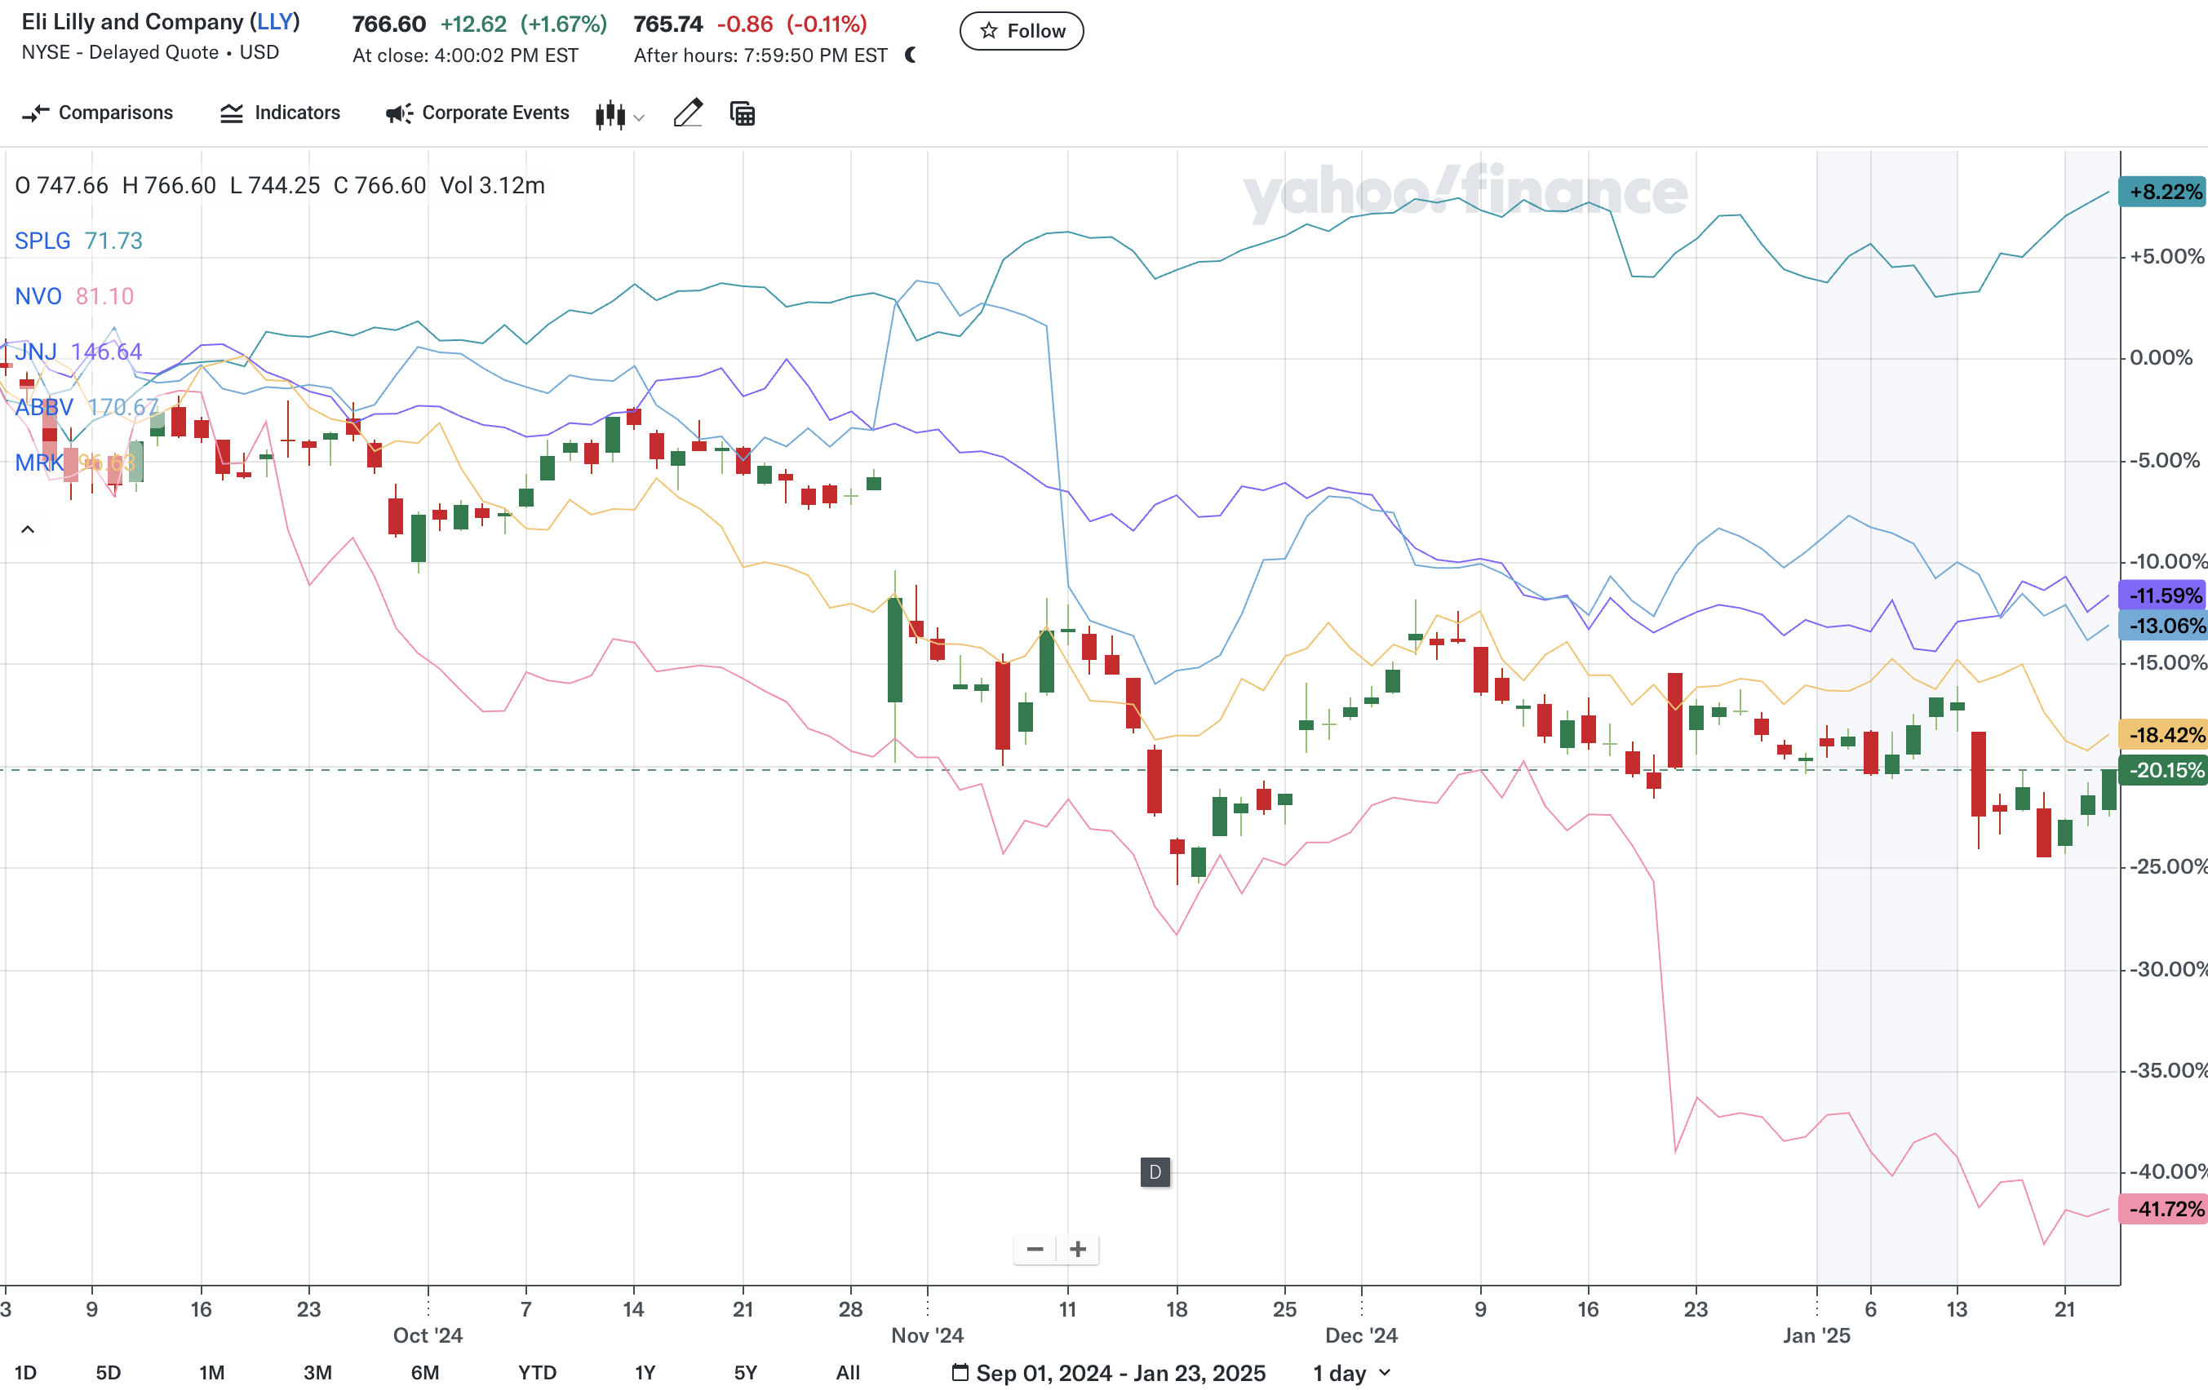
Task: Open the 1 day interval dropdown
Action: click(x=1351, y=1373)
